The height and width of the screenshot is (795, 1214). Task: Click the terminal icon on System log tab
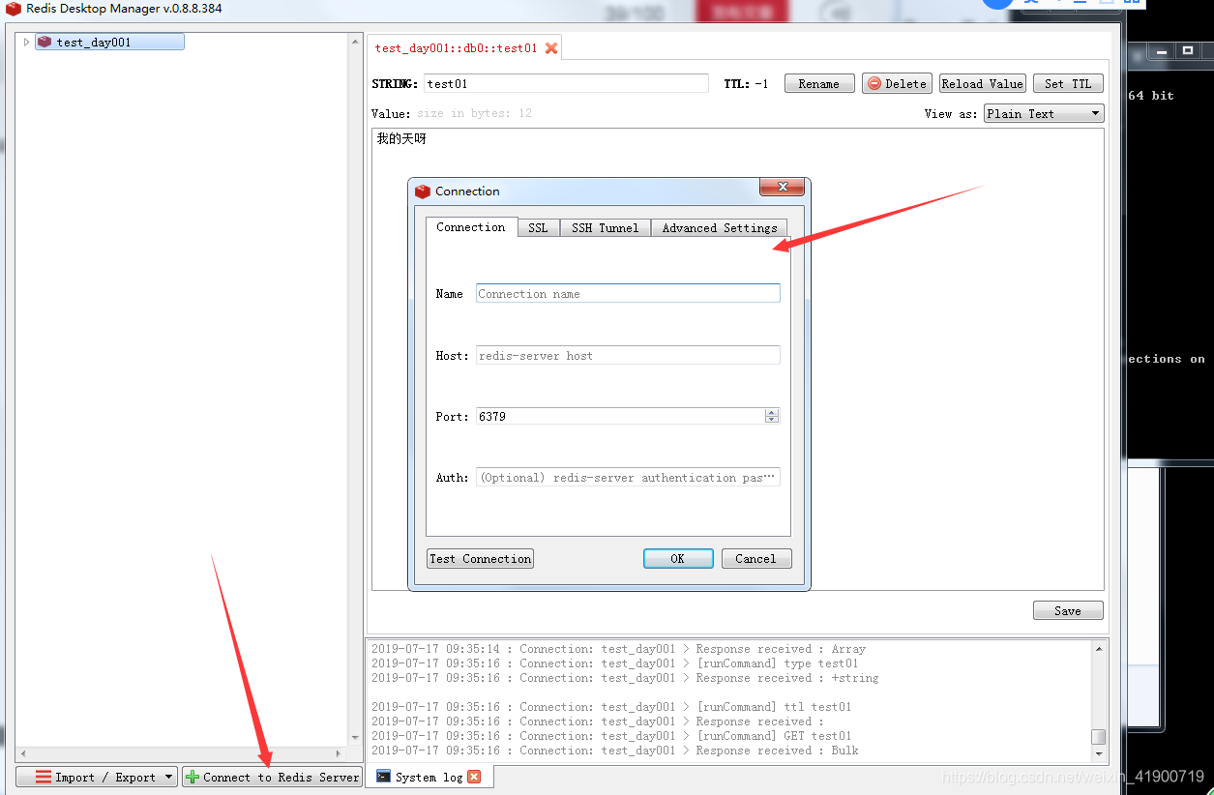click(x=383, y=776)
